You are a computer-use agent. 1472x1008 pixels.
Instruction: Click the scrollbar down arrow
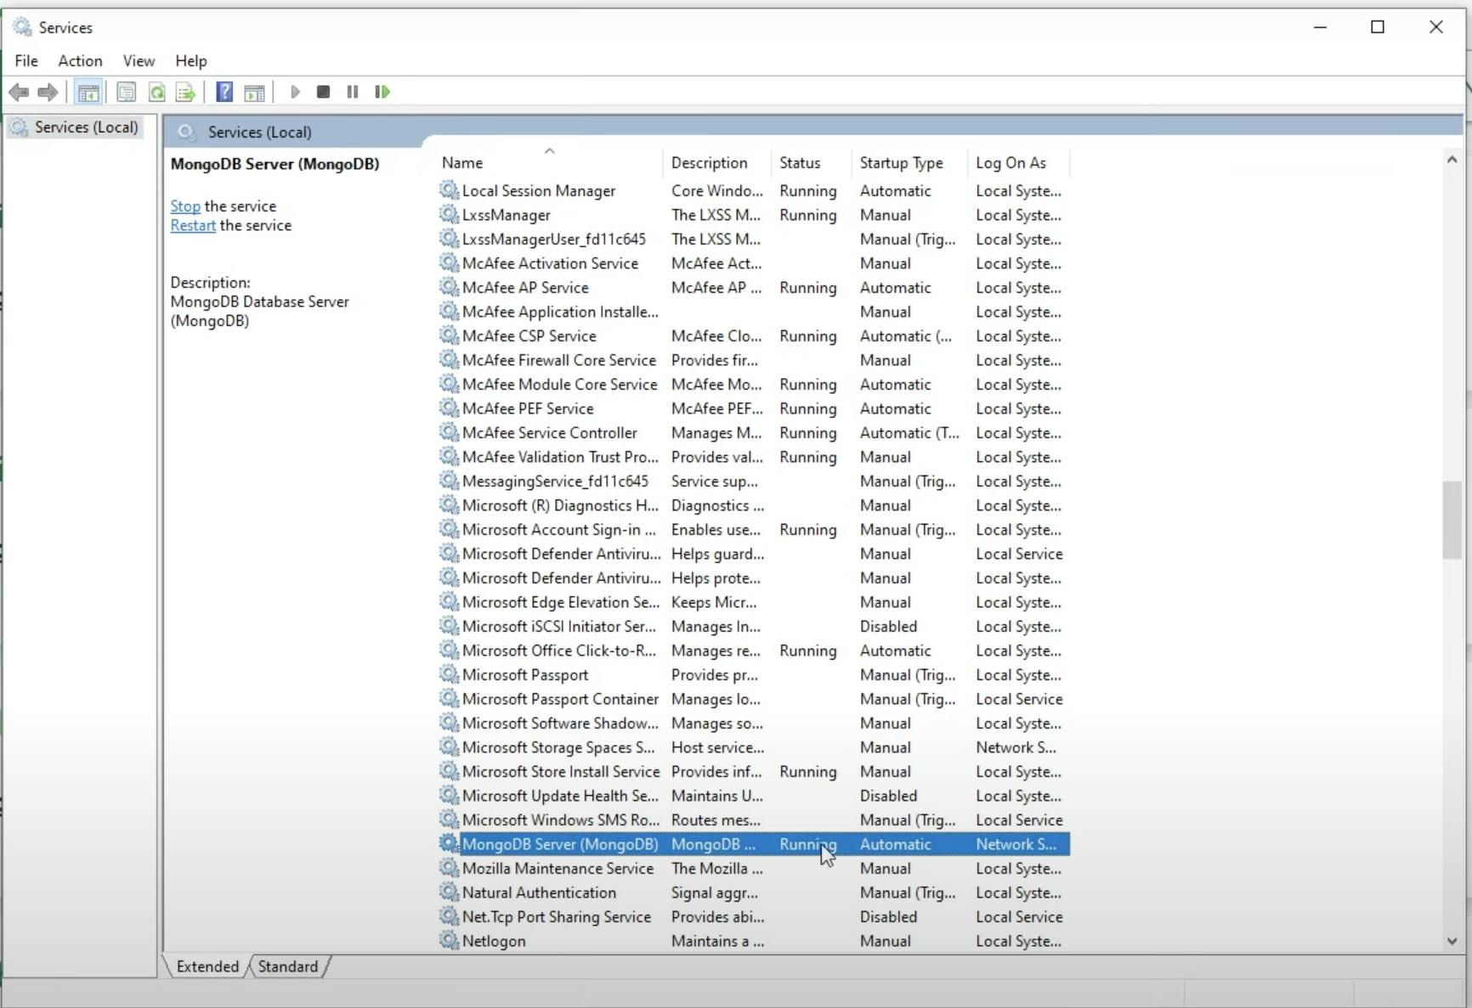point(1452,941)
